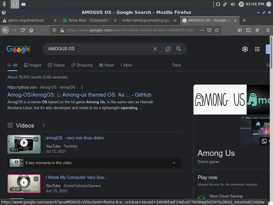Click the 'Play now' heading

coord(207,178)
